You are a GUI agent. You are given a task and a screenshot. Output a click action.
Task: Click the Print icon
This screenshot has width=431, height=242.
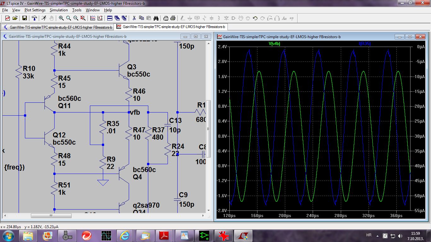(x=173, y=18)
